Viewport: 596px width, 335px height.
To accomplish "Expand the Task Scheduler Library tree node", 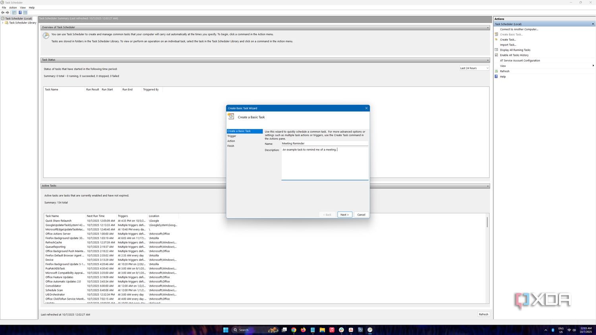I will tap(3, 23).
